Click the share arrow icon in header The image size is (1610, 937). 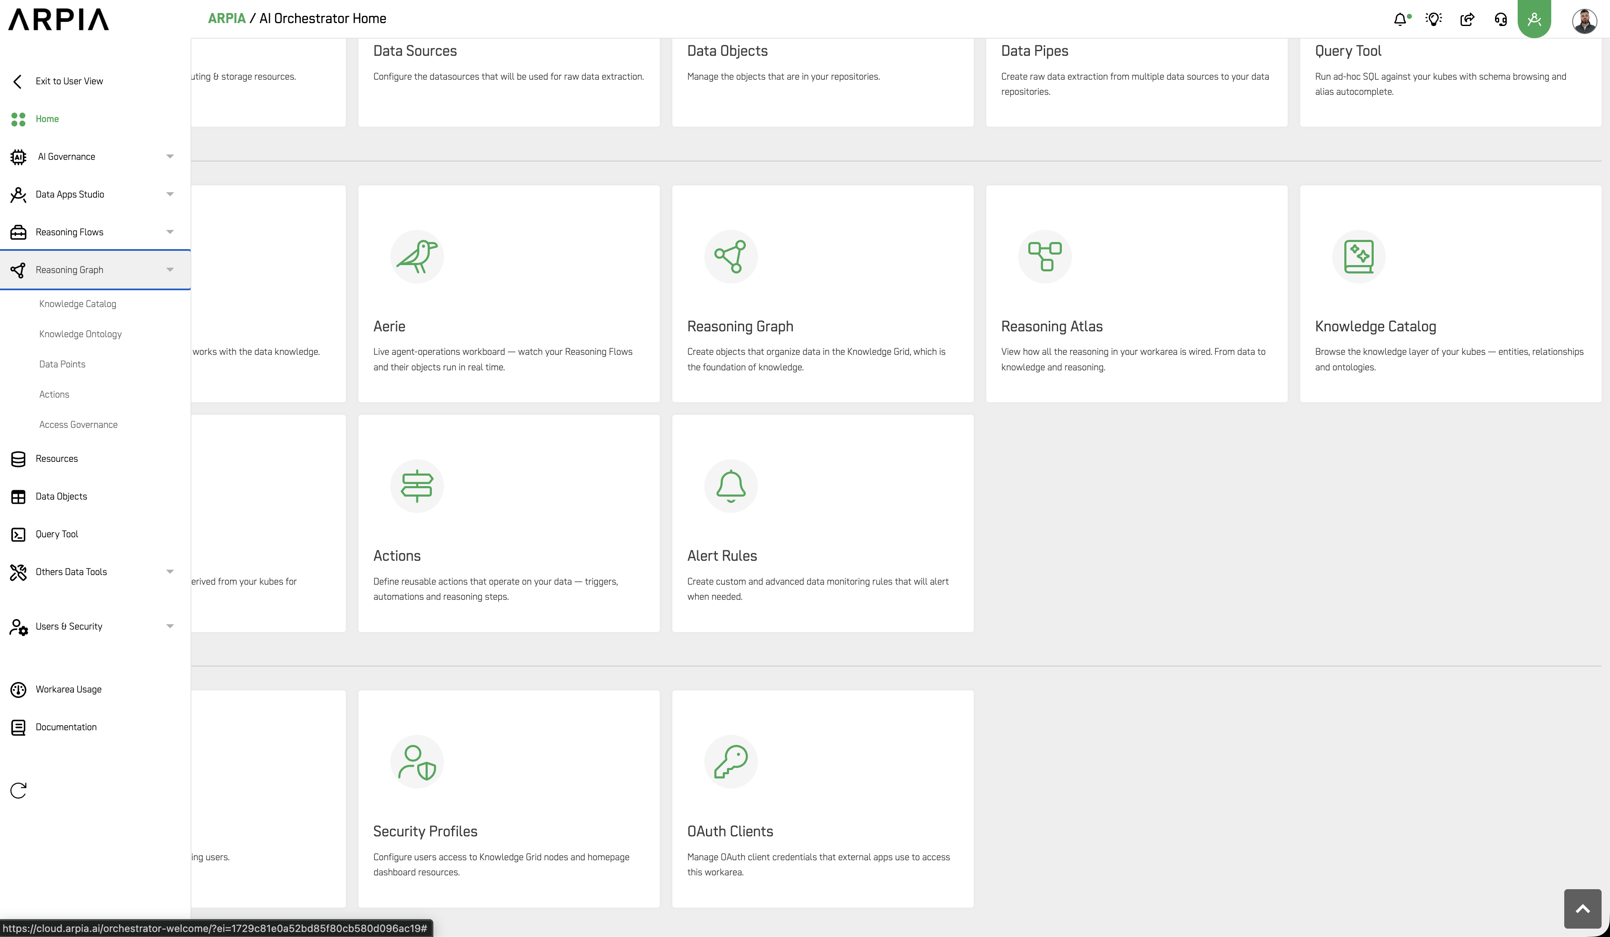(x=1468, y=19)
